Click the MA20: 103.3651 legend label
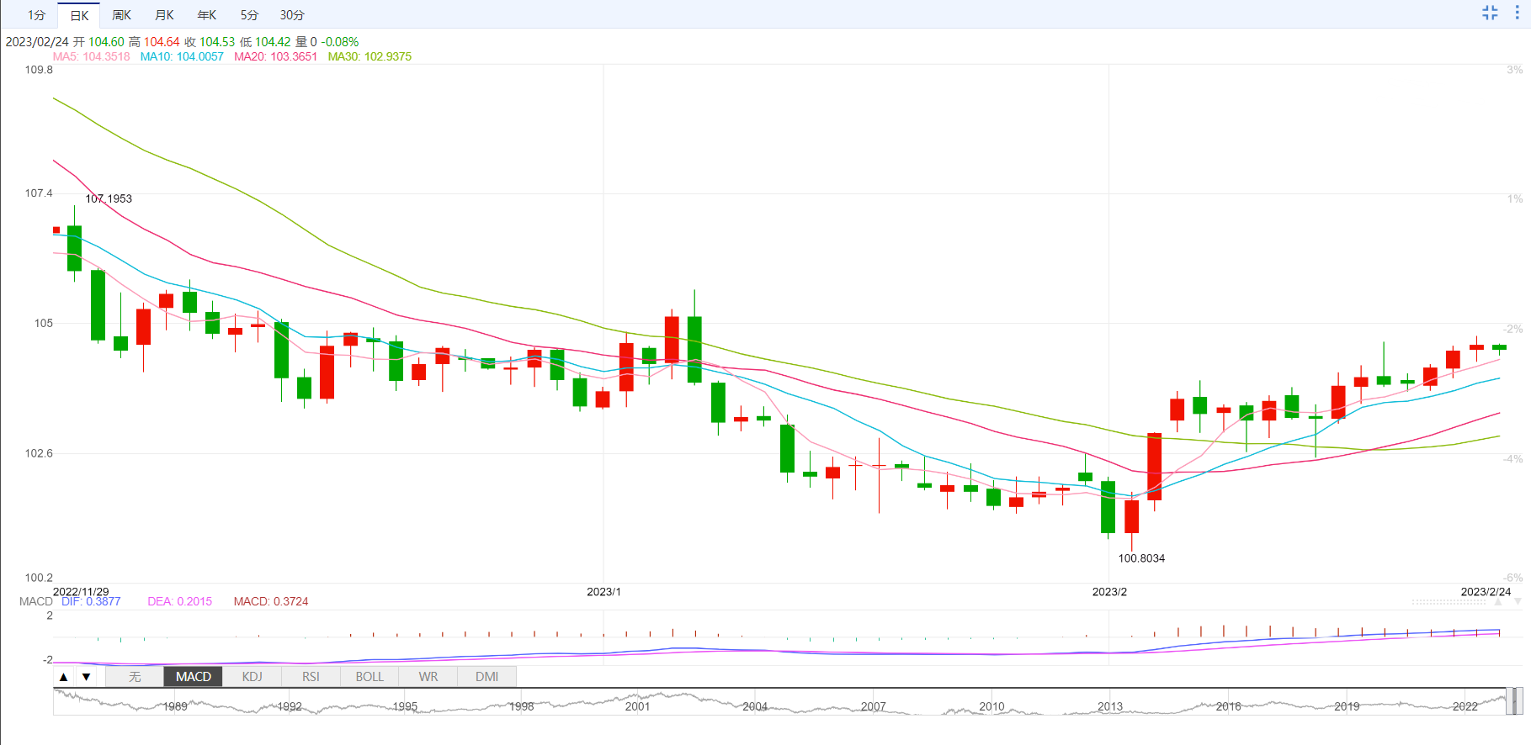1531x745 pixels. 276,56
